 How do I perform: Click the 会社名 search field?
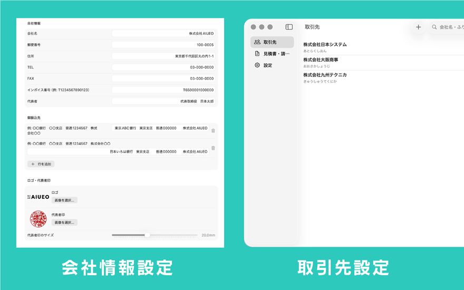tap(448, 27)
